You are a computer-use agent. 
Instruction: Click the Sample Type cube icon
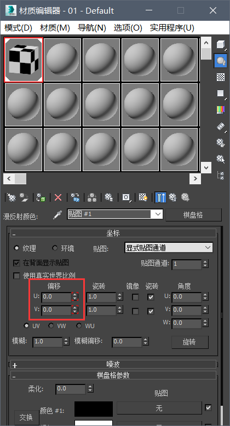click(x=221, y=44)
